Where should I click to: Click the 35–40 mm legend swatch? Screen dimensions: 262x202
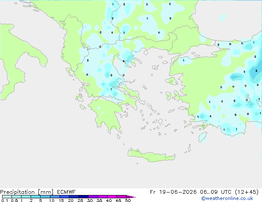[x=102, y=197]
